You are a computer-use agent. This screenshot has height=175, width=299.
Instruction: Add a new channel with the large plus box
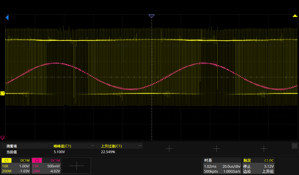(x=76, y=165)
